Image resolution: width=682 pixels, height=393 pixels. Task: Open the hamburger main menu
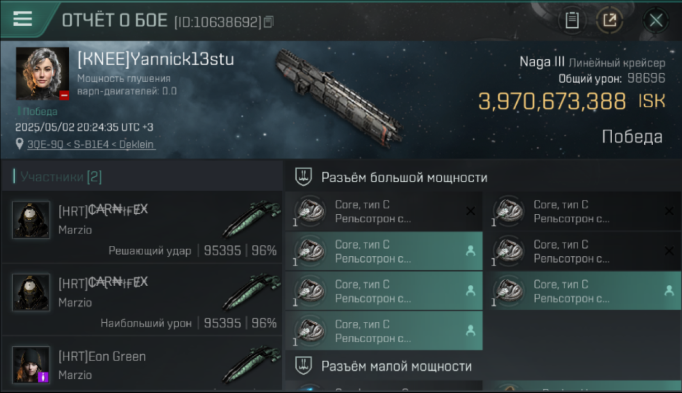23,19
